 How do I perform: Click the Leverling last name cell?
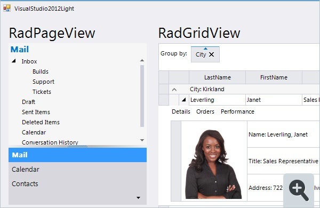(x=218, y=100)
